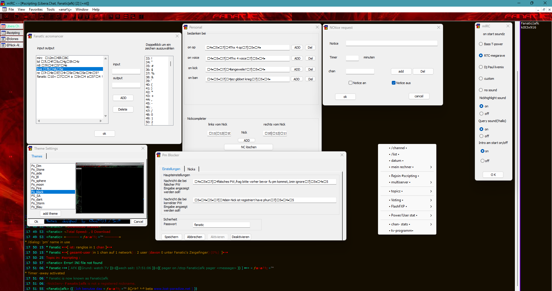This screenshot has height=291, width=552.
Task: Switch to Libera.Chat status window
Action: [12, 26]
